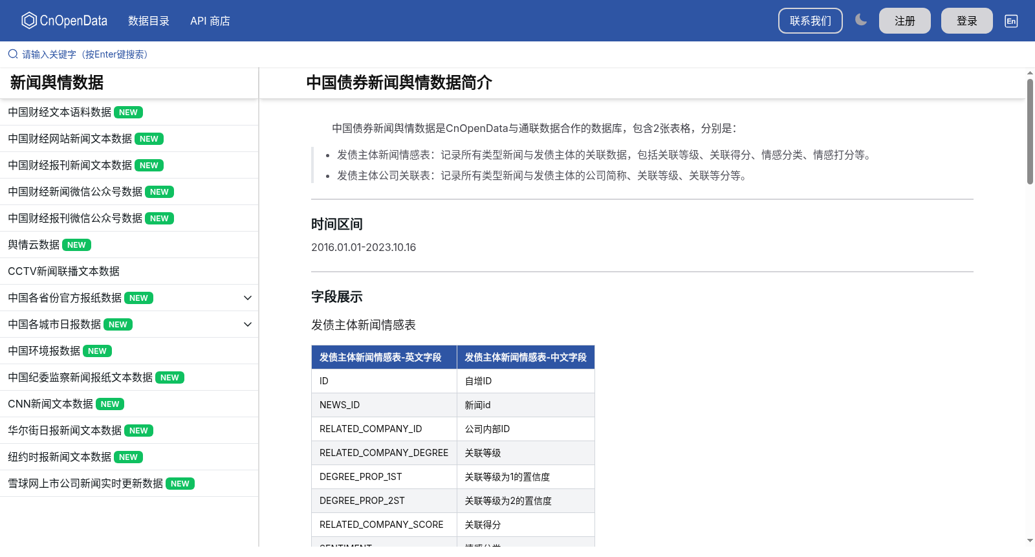Open the 数据目录 menu
Viewport: 1035px width, 557px height.
(149, 21)
